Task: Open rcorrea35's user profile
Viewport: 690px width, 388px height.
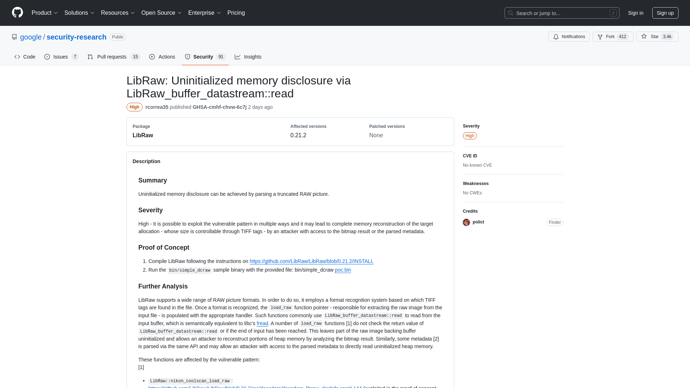Action: [157, 107]
